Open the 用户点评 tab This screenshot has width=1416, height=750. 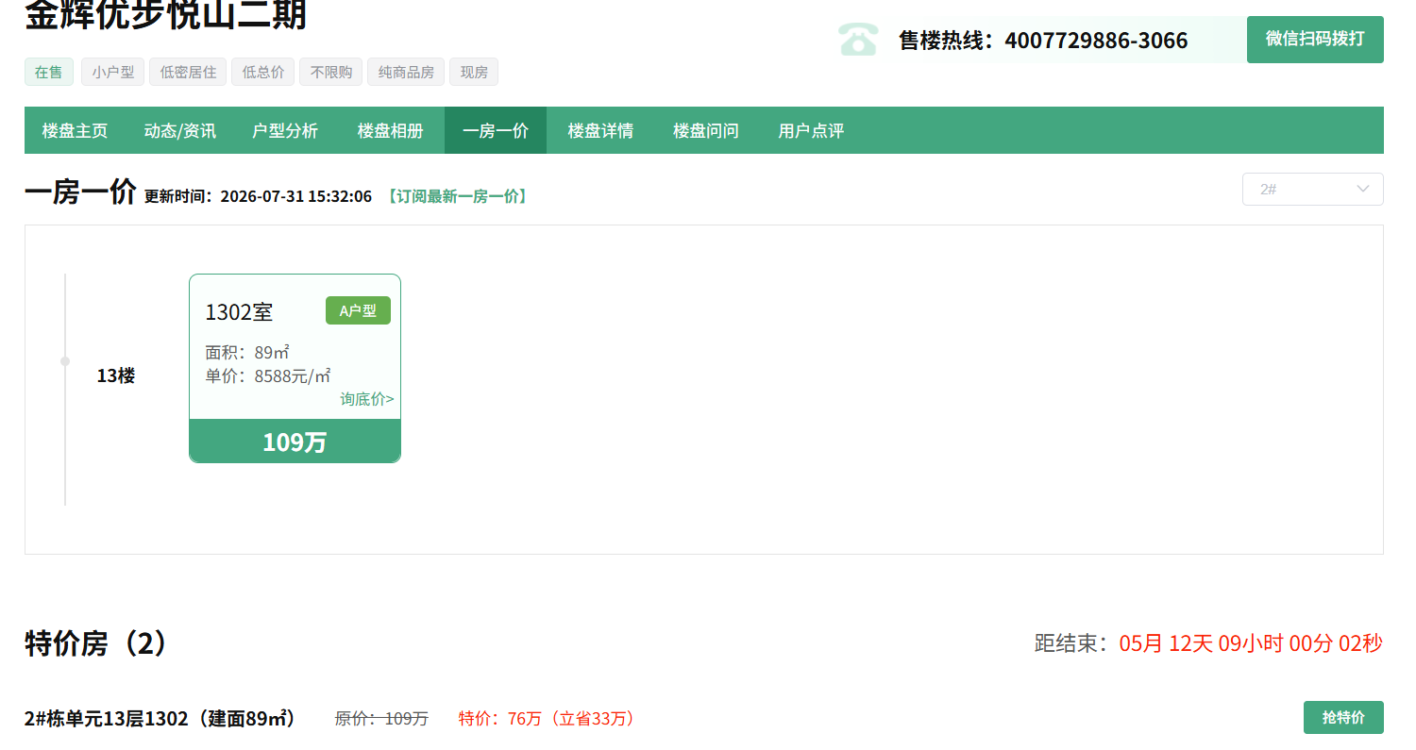click(811, 130)
